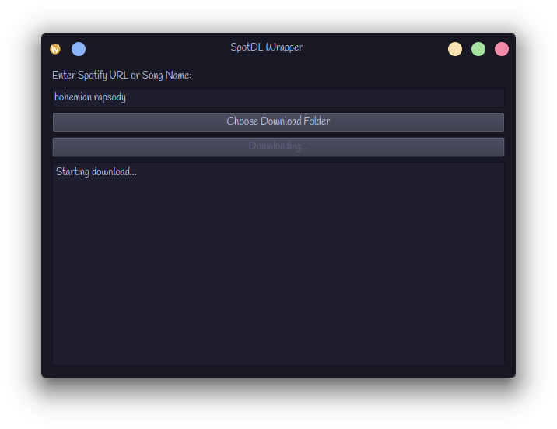Minimize window with the yellow circle button

coord(454,49)
